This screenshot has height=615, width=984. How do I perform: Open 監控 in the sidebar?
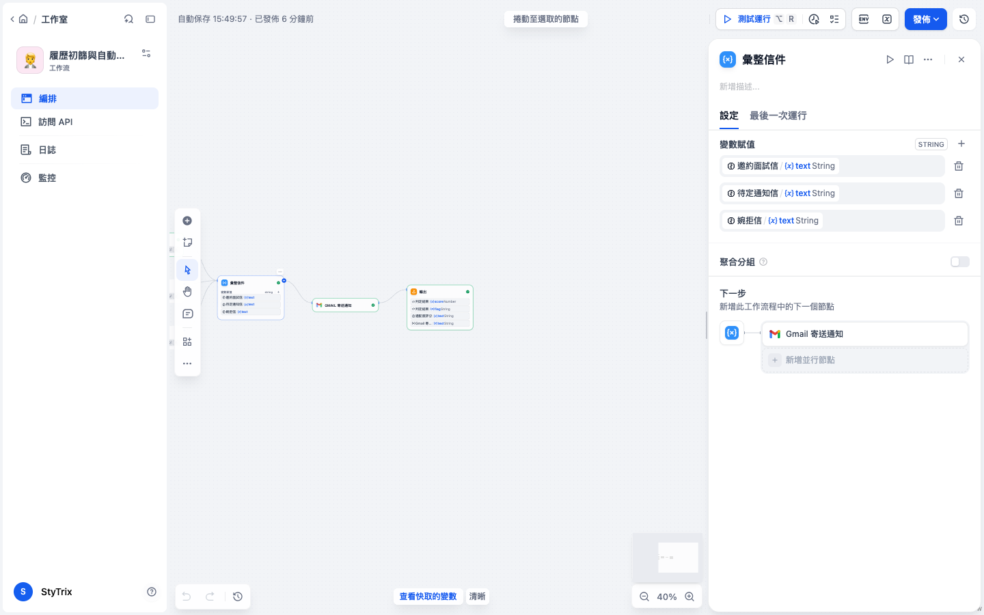[85, 178]
